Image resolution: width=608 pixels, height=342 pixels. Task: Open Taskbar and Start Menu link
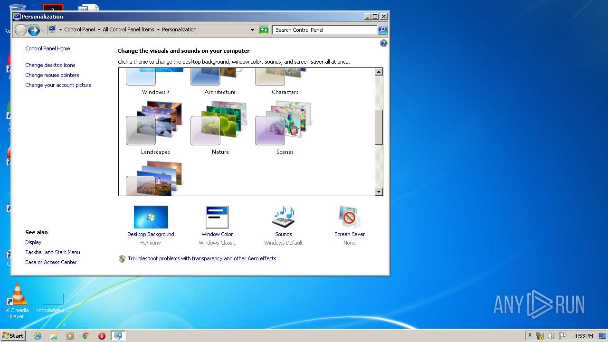53,252
